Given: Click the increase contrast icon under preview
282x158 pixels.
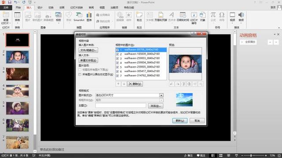Looking at the screenshot, I should point(183,84).
